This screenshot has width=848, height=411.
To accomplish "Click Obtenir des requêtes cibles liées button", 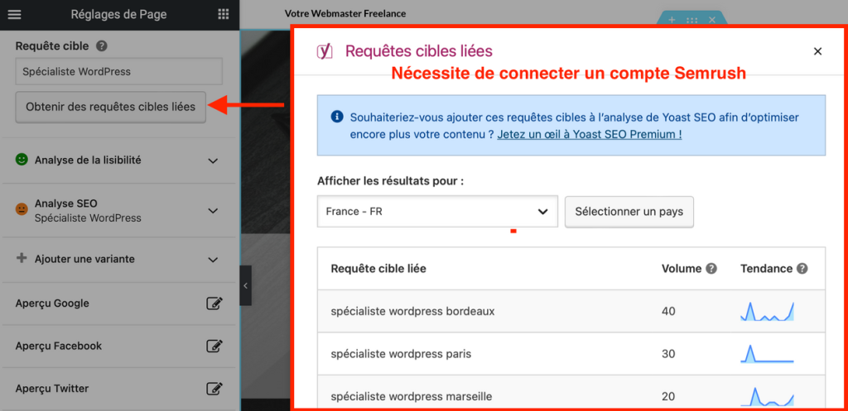I will [110, 107].
